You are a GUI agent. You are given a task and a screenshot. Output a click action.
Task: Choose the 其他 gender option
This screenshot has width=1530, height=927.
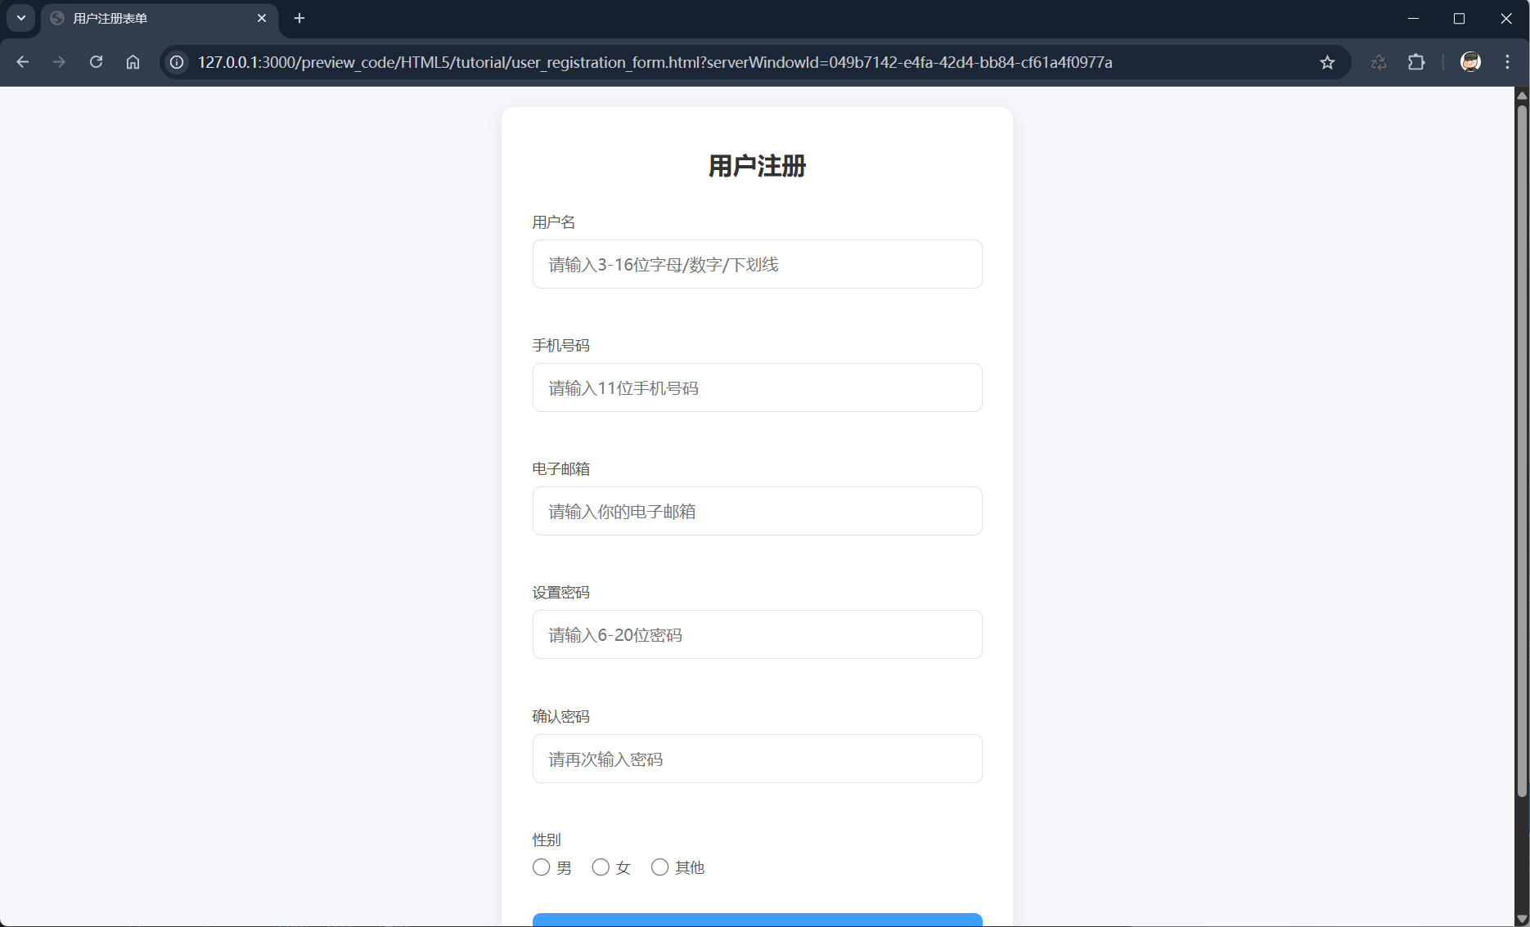[x=659, y=867]
